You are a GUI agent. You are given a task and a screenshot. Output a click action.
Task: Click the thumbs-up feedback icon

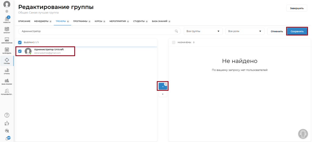(7, 123)
